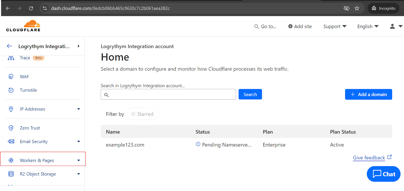Click the Go to... quick search
The image size is (404, 191).
tap(265, 26)
